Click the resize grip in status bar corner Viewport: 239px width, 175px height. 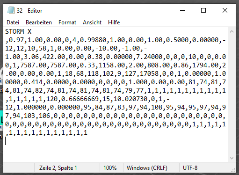pos(233,170)
